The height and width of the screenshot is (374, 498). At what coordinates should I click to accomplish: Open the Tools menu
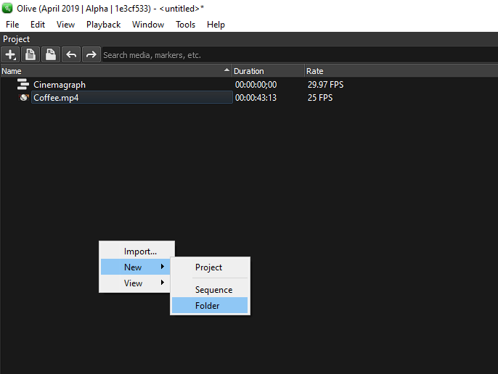(186, 25)
